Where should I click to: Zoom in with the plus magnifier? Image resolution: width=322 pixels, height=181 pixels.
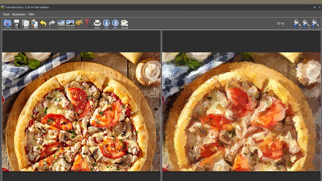point(315,24)
